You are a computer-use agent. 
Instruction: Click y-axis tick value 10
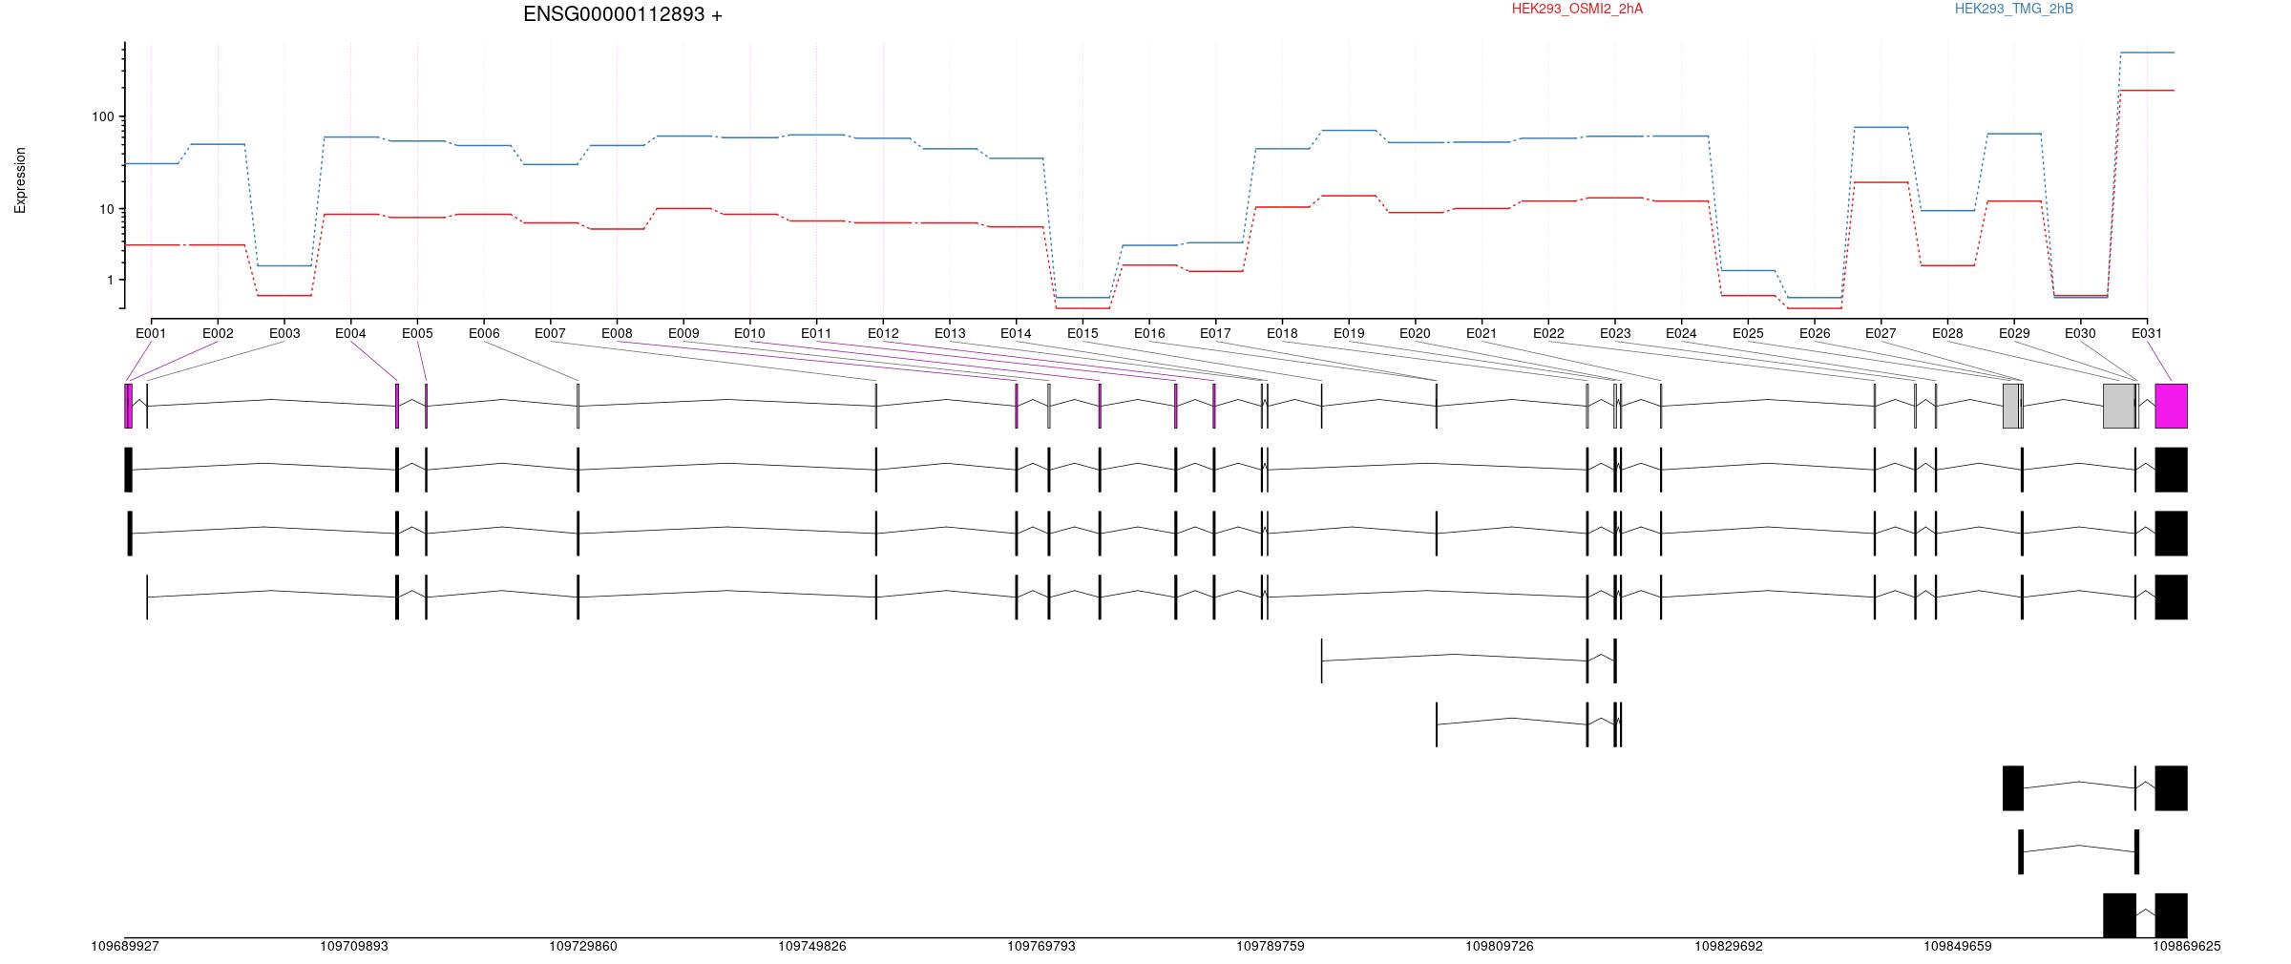coord(106,209)
